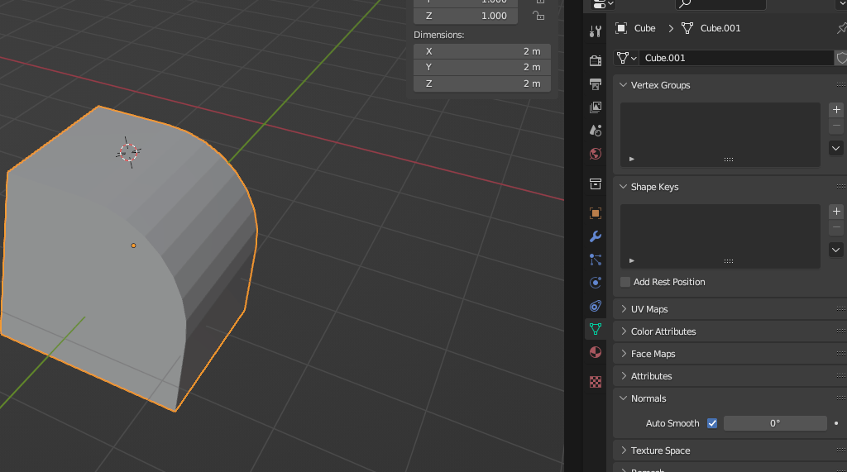Open the Object properties tab
847x472 pixels.
[596, 213]
